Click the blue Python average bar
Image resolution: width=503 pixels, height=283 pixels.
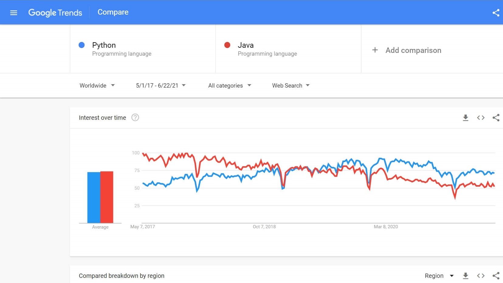pyautogui.click(x=94, y=197)
